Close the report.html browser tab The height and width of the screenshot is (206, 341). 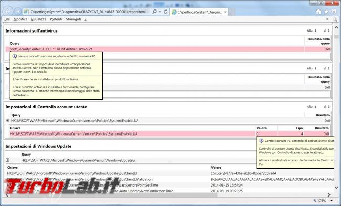[x=225, y=12]
